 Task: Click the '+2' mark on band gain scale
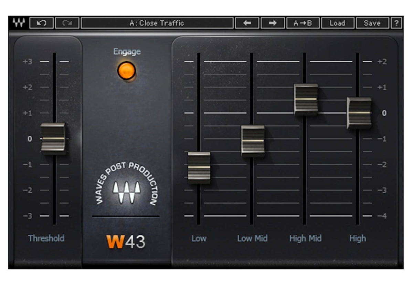(382, 62)
